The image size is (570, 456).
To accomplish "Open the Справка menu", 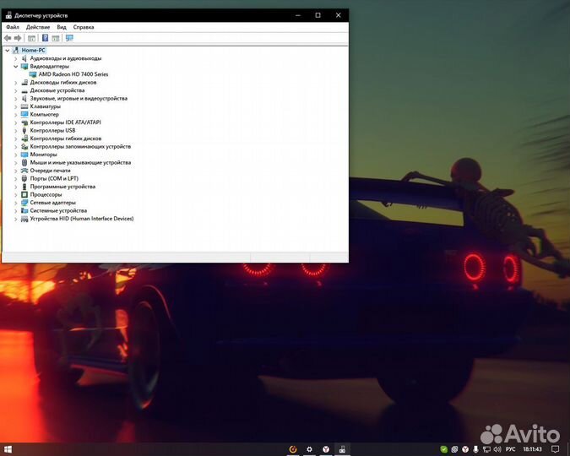I will coord(84,27).
